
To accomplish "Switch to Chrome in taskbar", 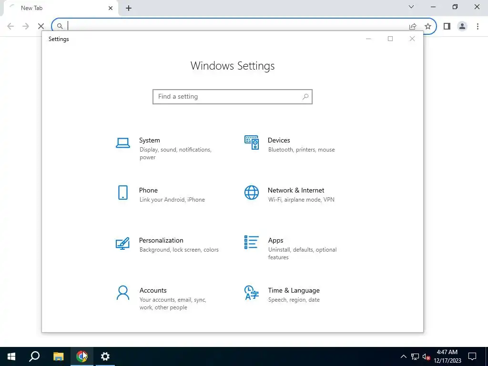I will [x=82, y=356].
